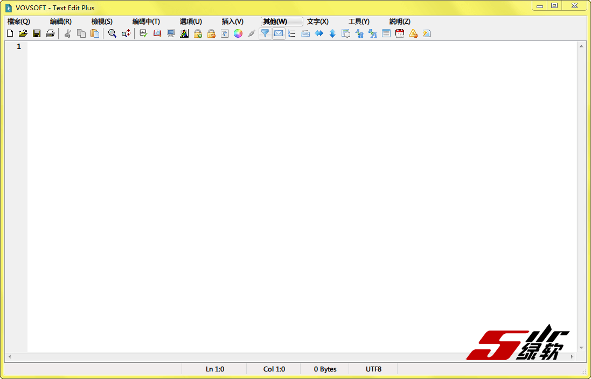Click the numbered list icon
Screen dimensions: 591x379
[x=292, y=33]
